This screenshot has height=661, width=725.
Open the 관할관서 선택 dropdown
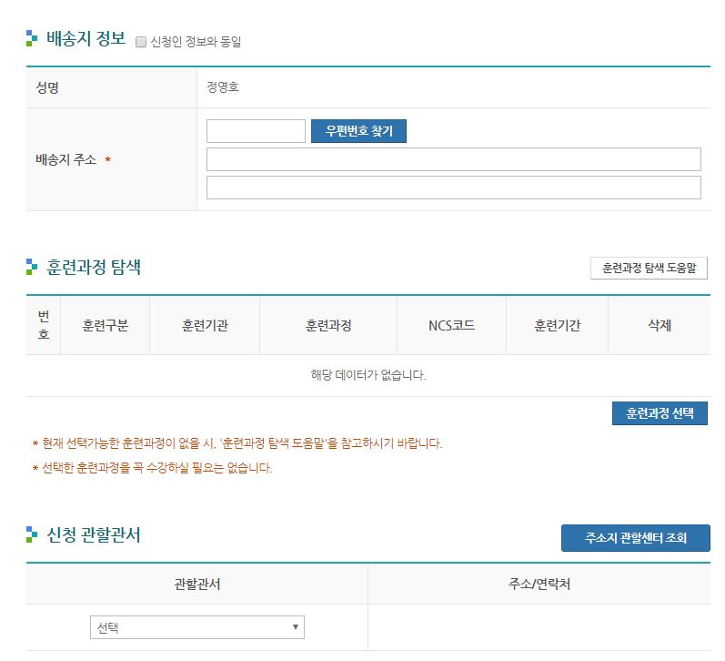(197, 627)
